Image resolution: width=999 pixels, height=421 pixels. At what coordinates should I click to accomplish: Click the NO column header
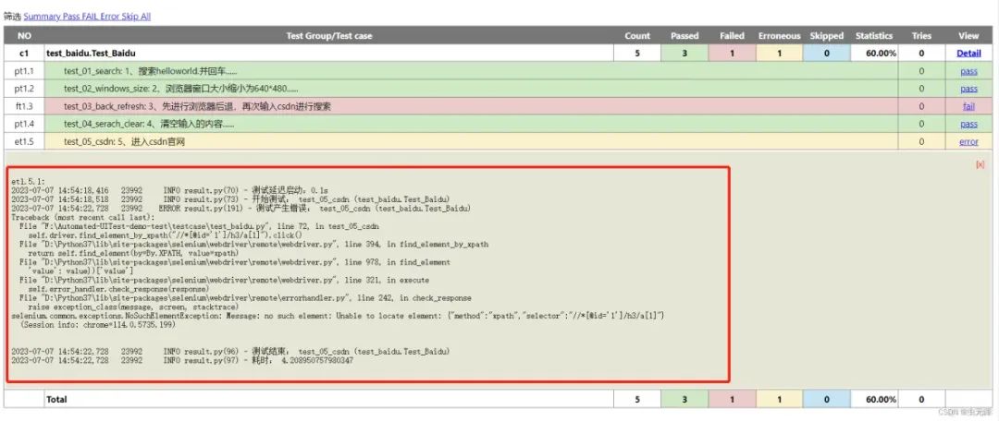(24, 36)
